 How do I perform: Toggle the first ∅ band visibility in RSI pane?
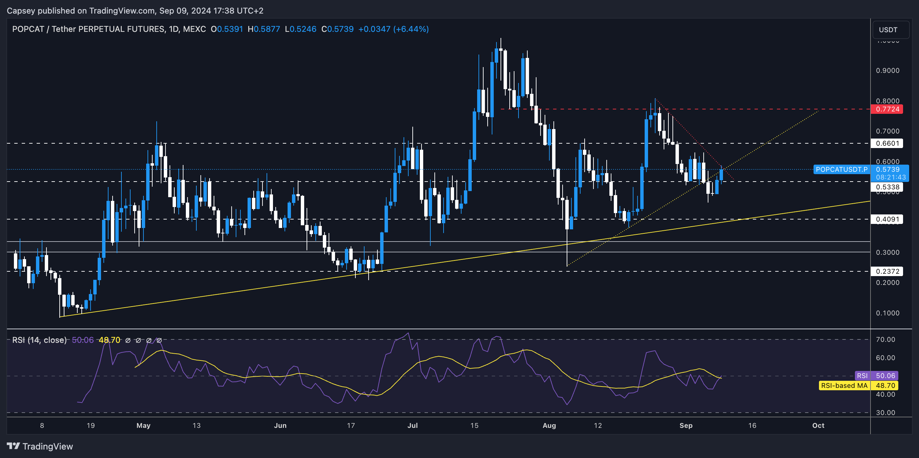tap(129, 340)
